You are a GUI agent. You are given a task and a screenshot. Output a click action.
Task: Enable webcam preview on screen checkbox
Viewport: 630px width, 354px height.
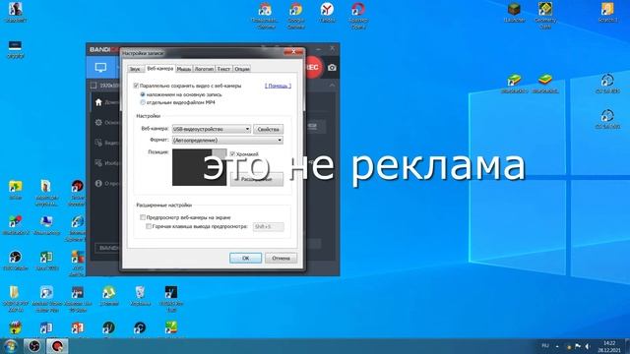[142, 217]
